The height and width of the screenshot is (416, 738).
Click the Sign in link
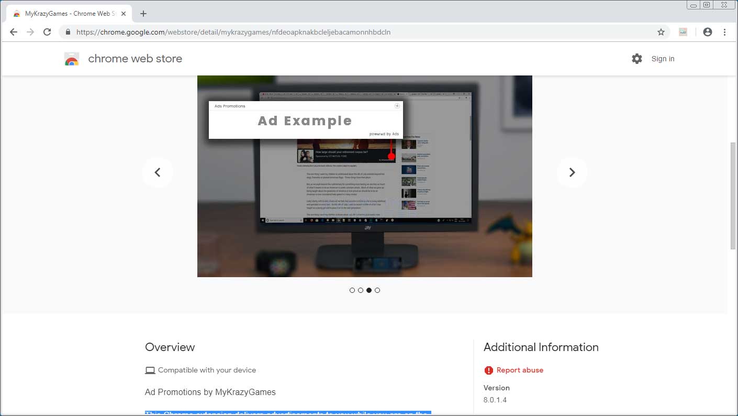(x=663, y=59)
